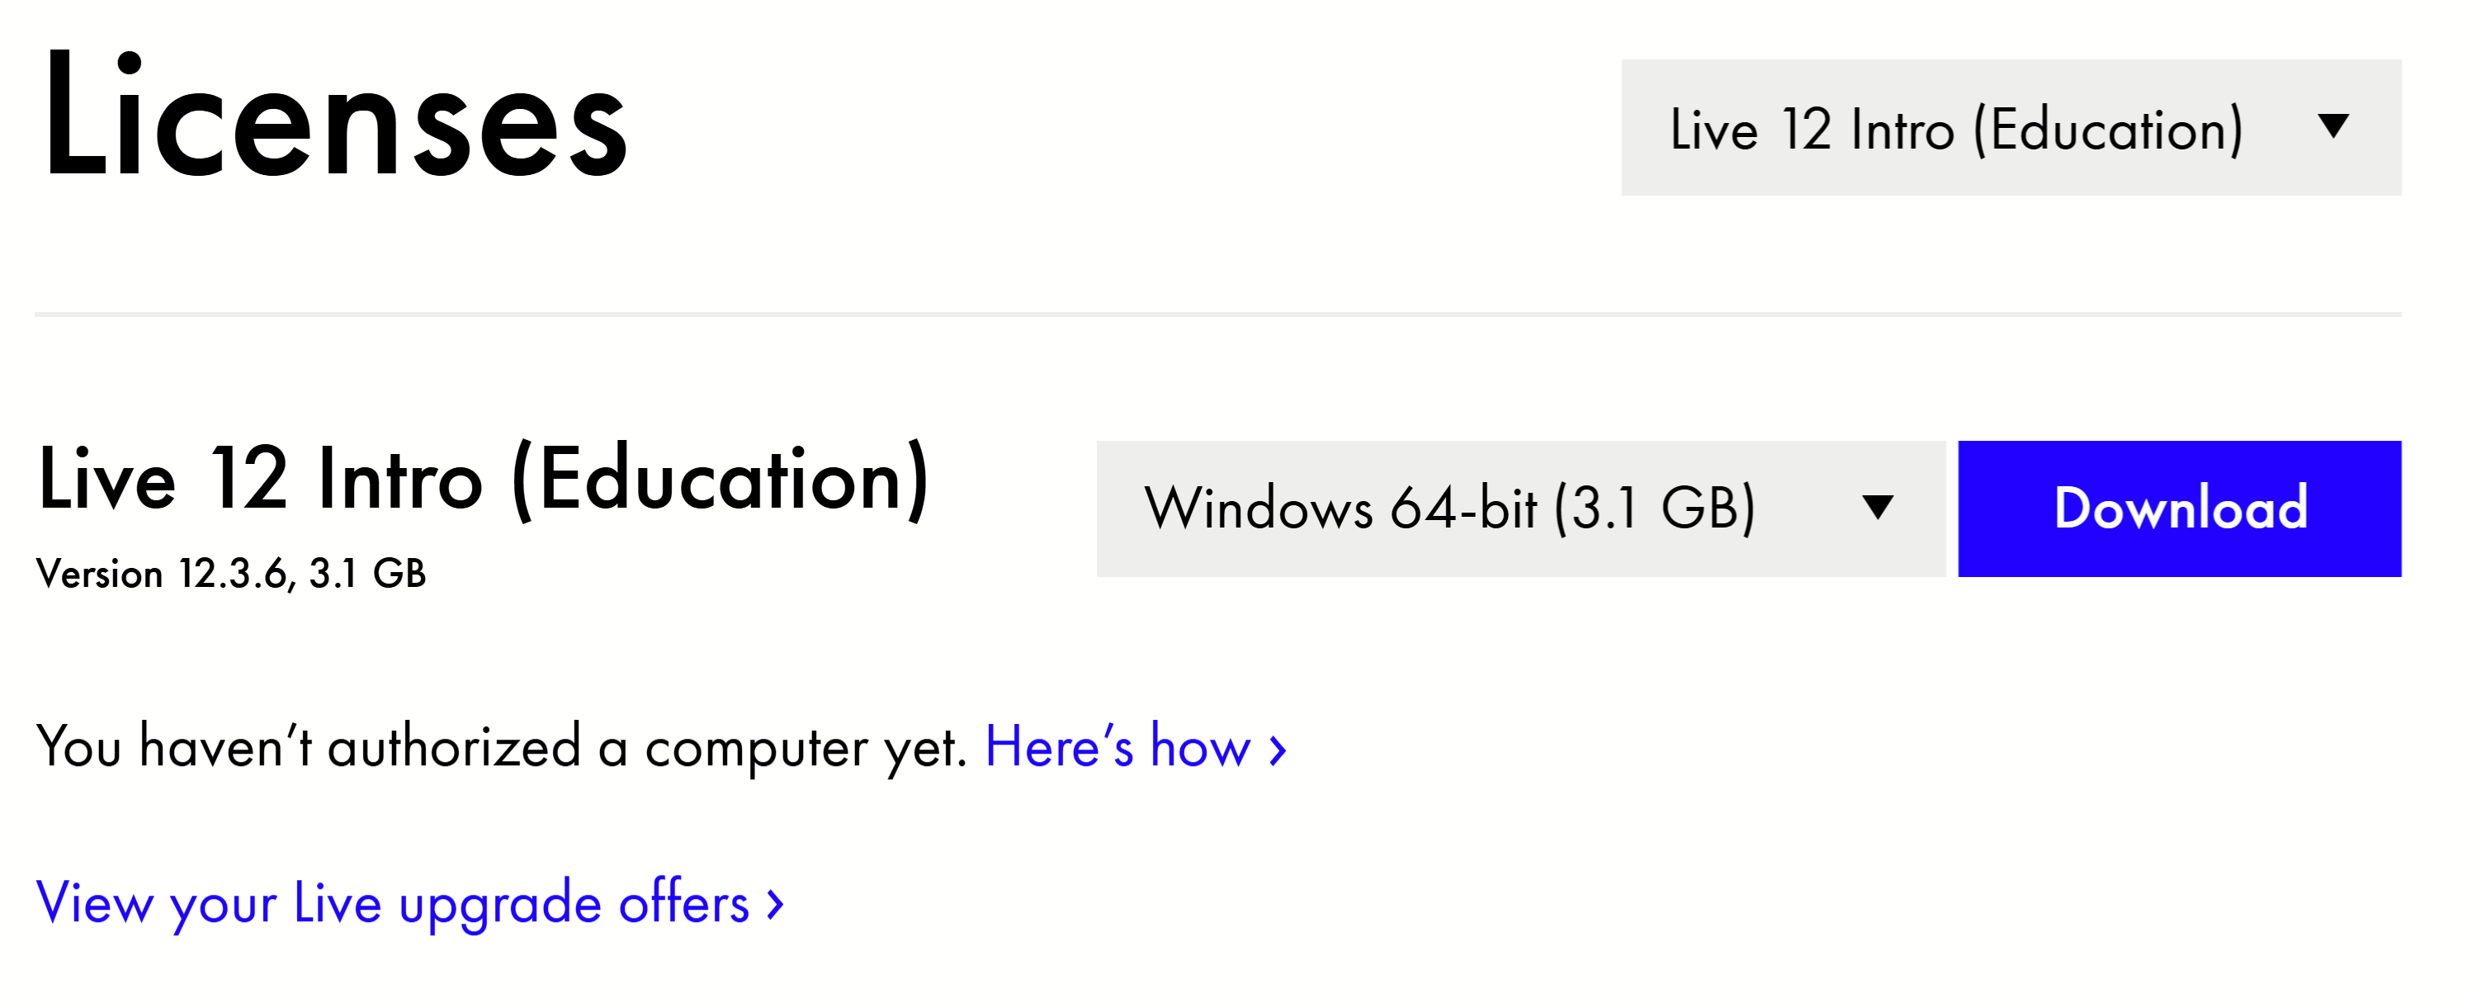Click the Licenses page heading
Viewport: 2476px width, 1003px height.
333,116
